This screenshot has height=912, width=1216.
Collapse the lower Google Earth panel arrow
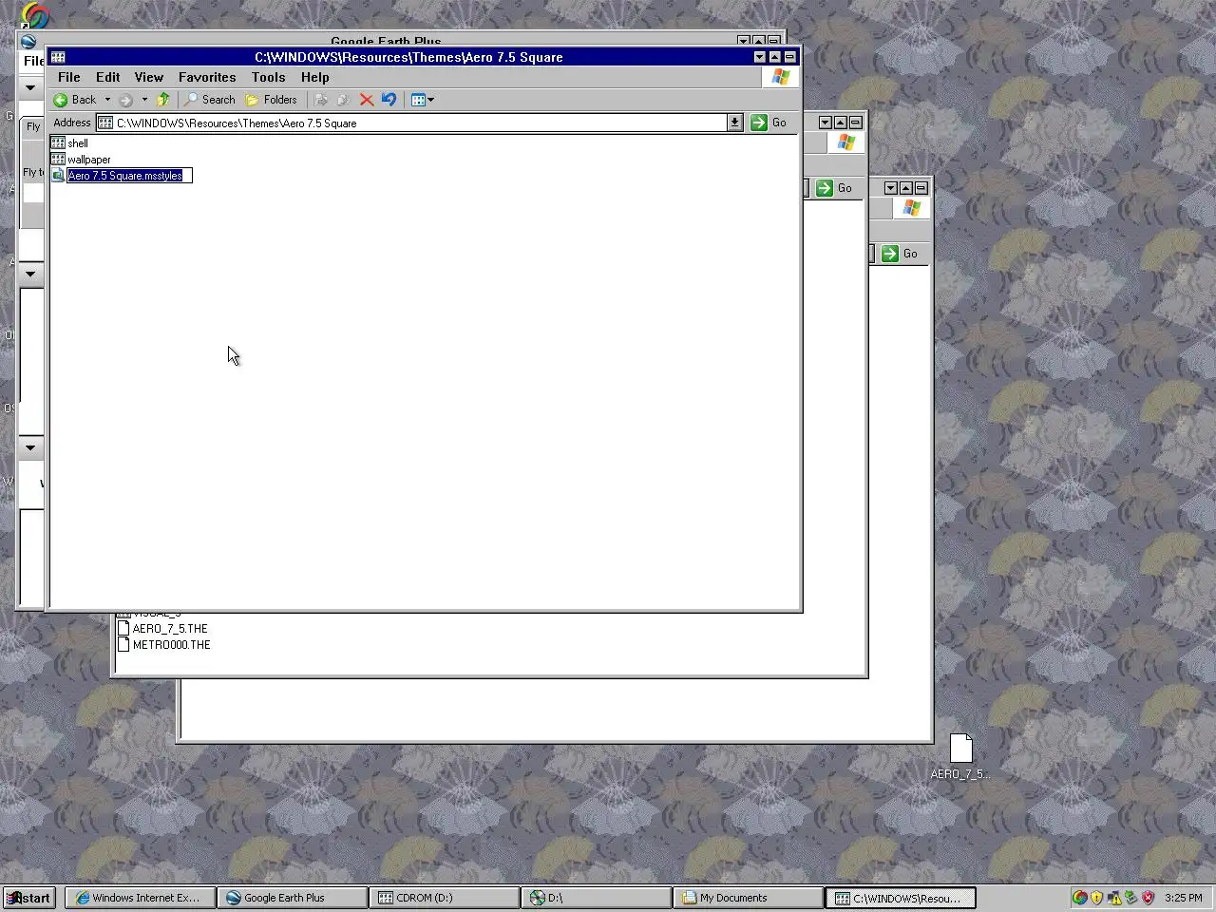pos(30,447)
